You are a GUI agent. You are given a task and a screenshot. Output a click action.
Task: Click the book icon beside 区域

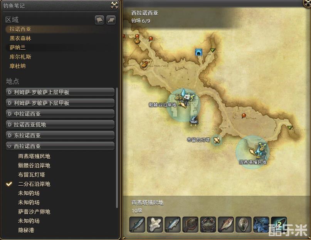tap(99, 20)
